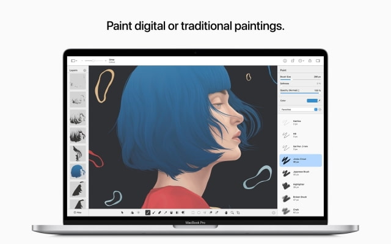Image resolution: width=391 pixels, height=244 pixels.
Task: Select the active Paint brush tool
Action: tap(148, 213)
